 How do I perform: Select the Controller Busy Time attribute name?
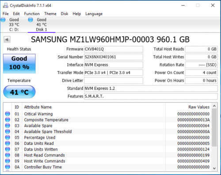pyautogui.click(x=43, y=167)
